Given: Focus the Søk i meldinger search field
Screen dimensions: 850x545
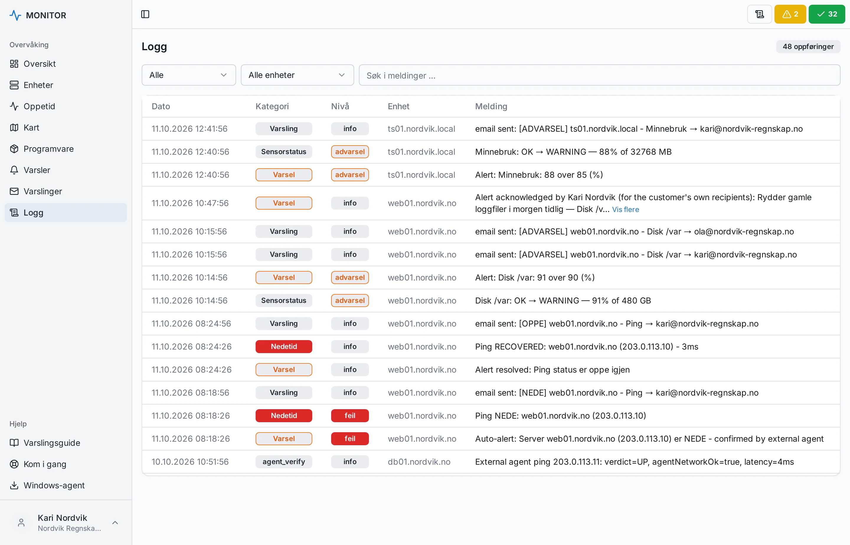Looking at the screenshot, I should [x=599, y=75].
